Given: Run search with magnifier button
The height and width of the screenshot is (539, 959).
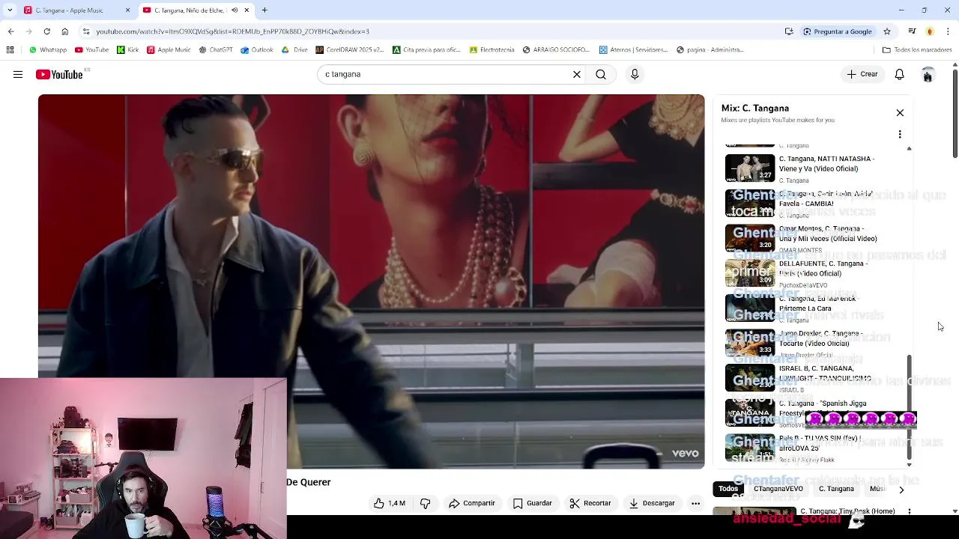Looking at the screenshot, I should click(601, 74).
